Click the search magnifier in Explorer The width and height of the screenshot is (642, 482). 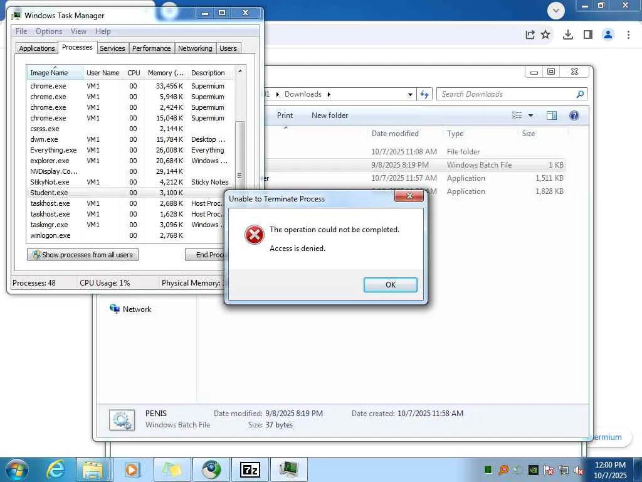(x=580, y=94)
